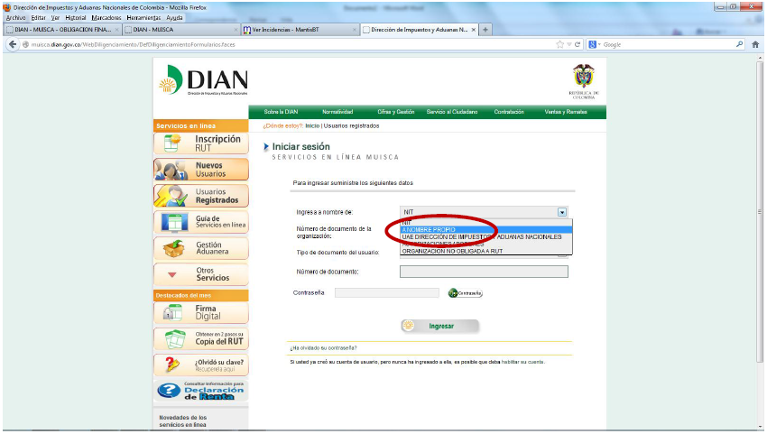
Task: Switch to DIAN - MUISCA - OBLIGACION FINA tab
Action: pos(62,30)
